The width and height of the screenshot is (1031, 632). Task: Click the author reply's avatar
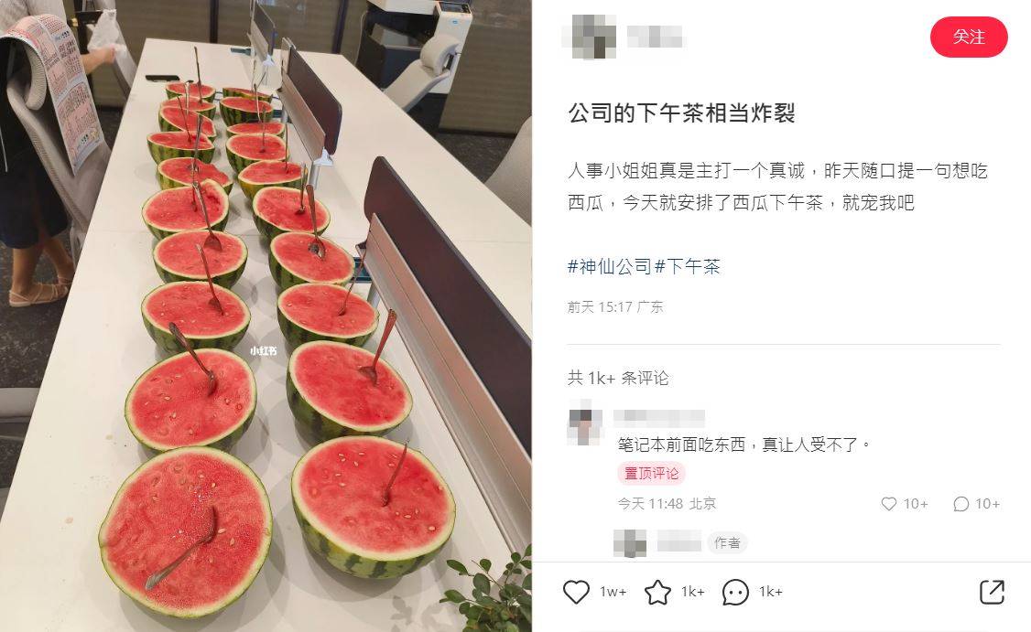click(x=630, y=543)
